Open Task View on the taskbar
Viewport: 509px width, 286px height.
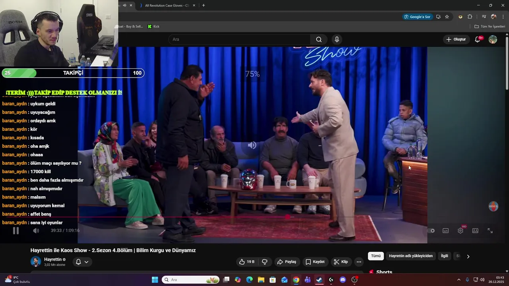click(x=226, y=280)
